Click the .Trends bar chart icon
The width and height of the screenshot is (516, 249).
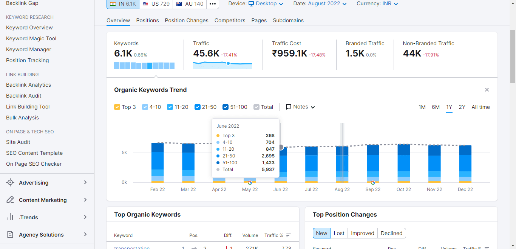click(10, 217)
